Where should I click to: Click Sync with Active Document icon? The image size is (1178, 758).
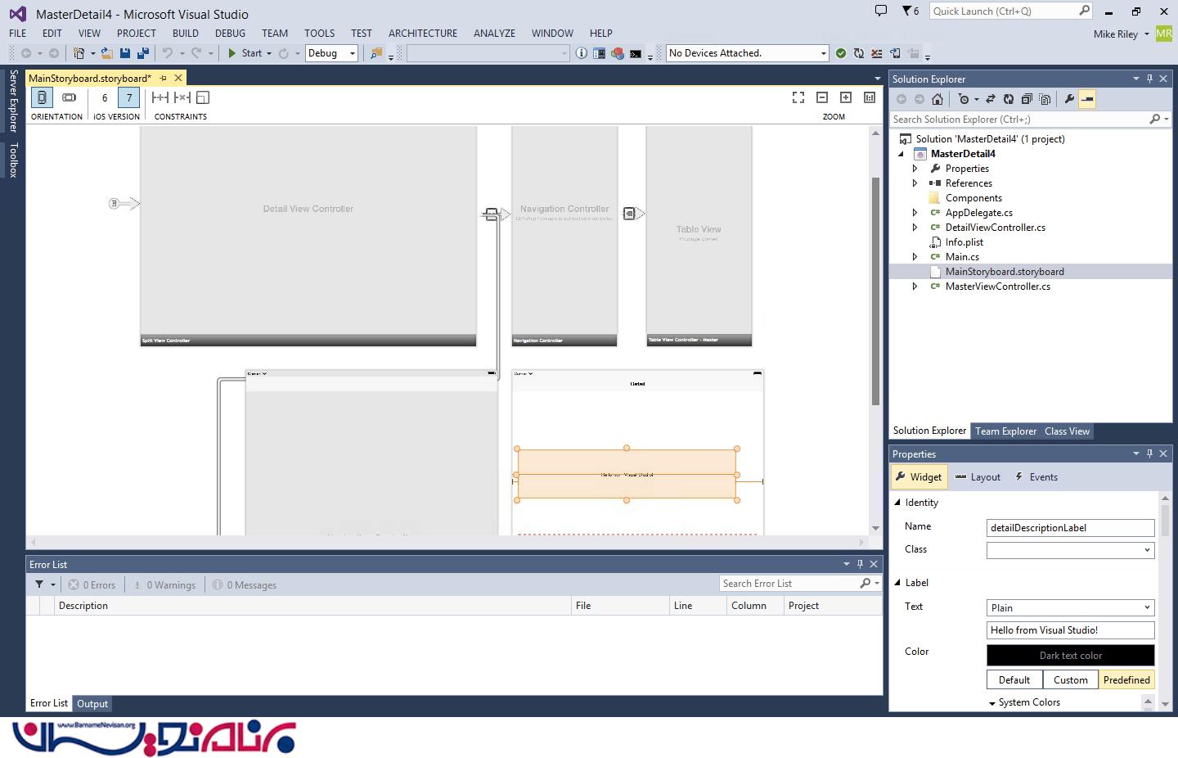tap(990, 99)
